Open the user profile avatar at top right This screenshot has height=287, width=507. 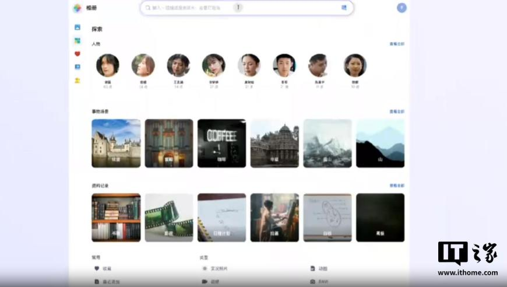(x=402, y=8)
